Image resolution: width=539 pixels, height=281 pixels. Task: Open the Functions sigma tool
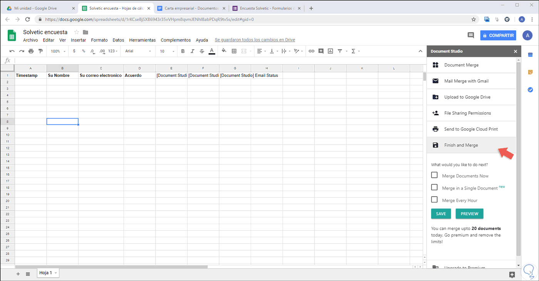point(354,51)
